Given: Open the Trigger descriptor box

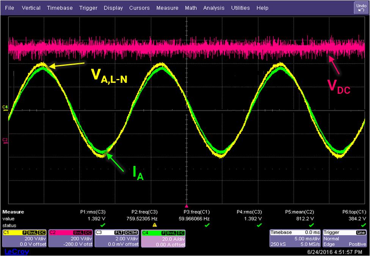Looking at the screenshot, I should coord(345,238).
